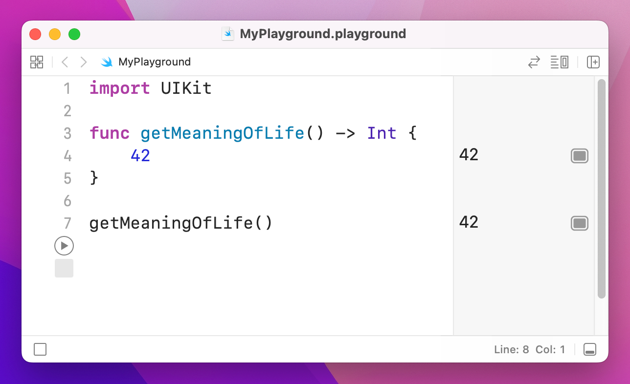Show inline result viewer for the 42 on line 4

pyautogui.click(x=579, y=155)
